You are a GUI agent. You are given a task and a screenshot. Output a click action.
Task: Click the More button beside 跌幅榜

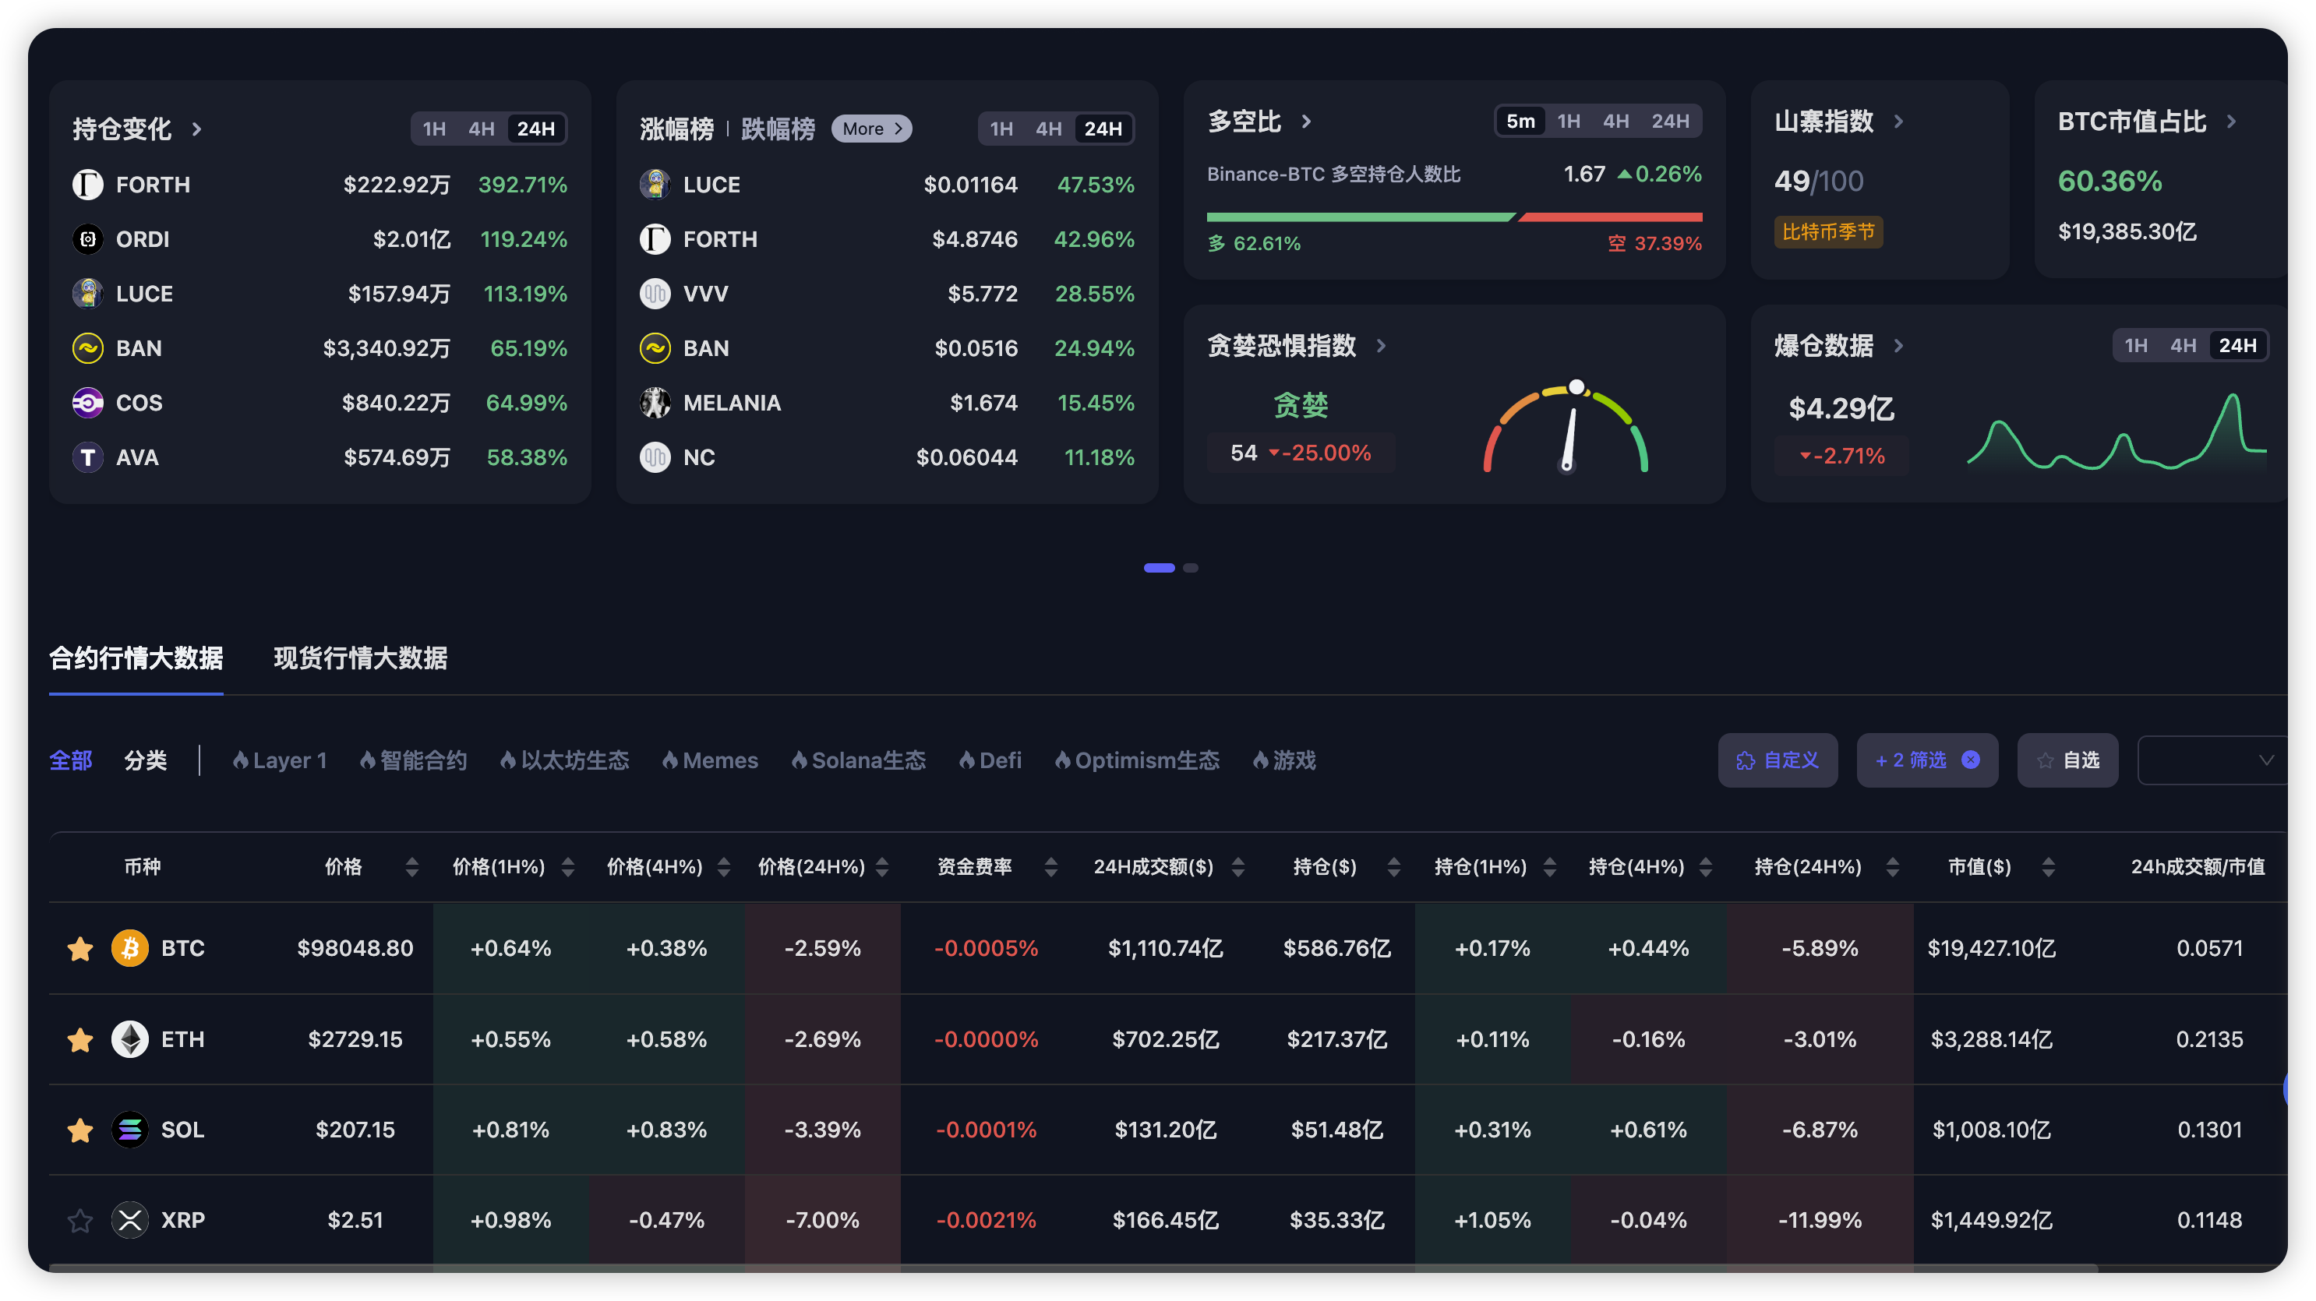870,129
